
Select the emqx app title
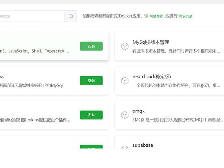(x=138, y=111)
